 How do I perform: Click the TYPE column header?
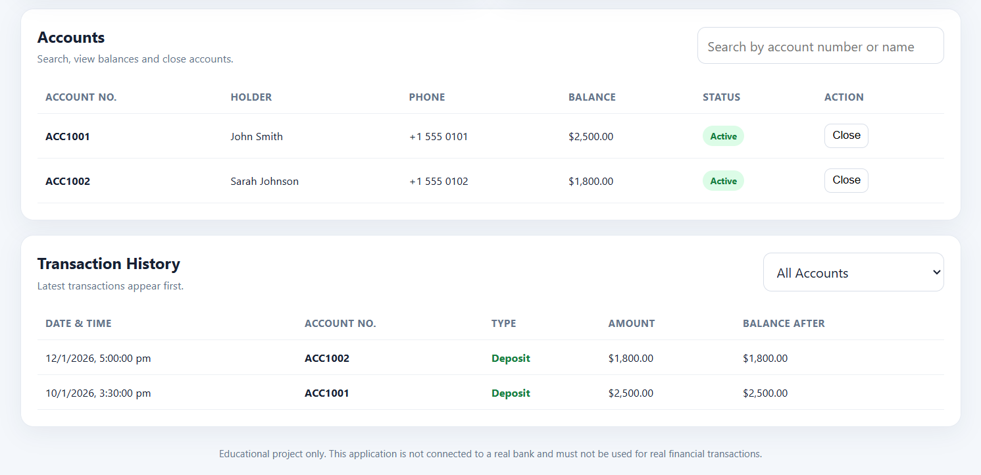(504, 324)
